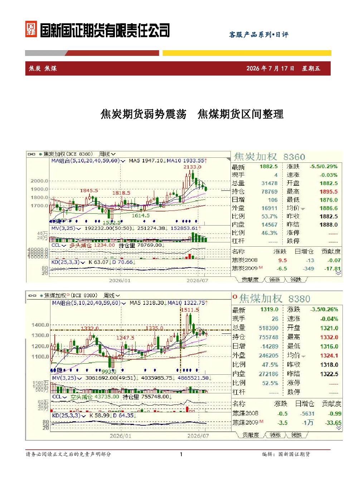Click 最低 value 1316.0 in 焦煤 panel
Viewport: 355px width, 483px height.
click(329, 346)
